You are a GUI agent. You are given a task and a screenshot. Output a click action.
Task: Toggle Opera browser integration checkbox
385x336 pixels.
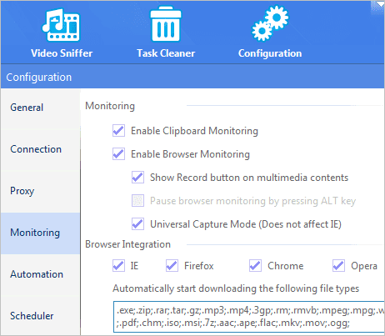click(x=338, y=266)
